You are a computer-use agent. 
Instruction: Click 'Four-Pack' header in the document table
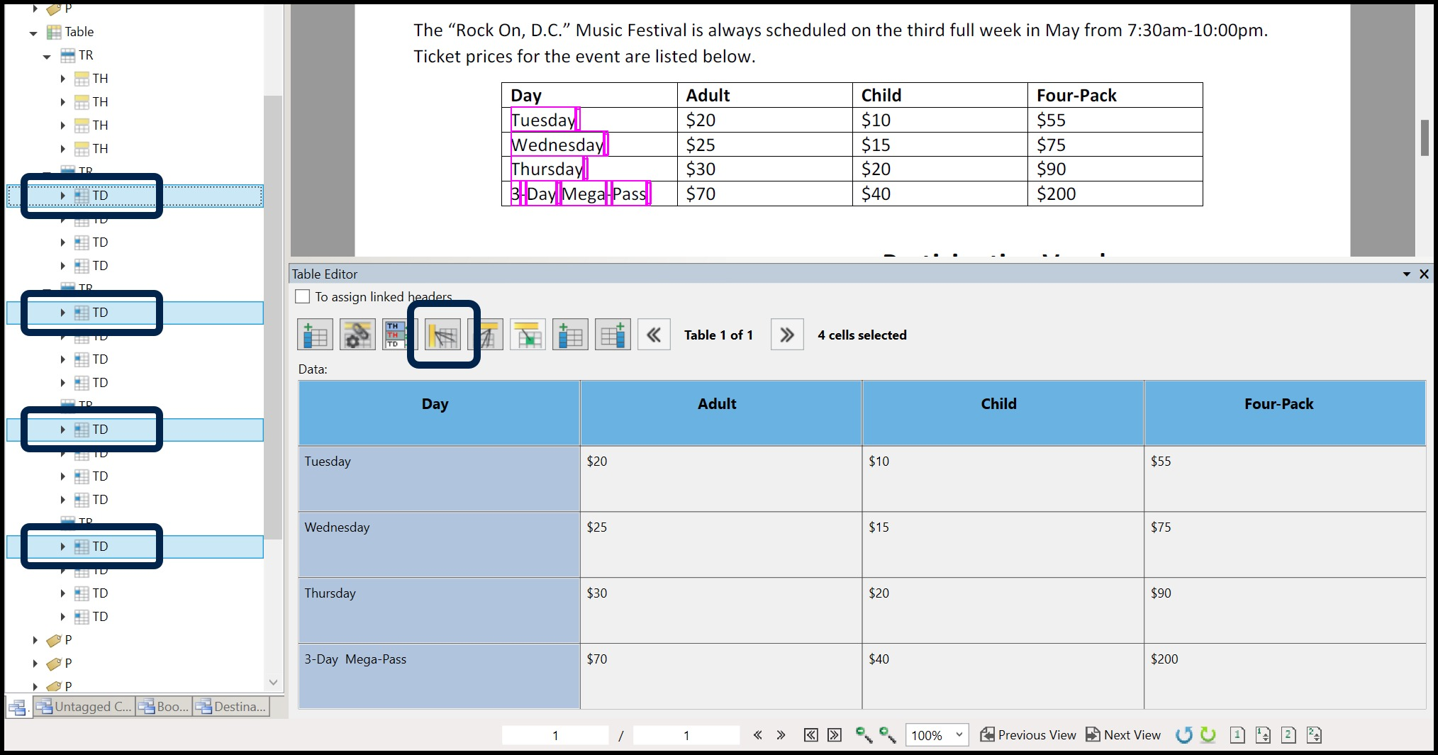tap(1076, 95)
